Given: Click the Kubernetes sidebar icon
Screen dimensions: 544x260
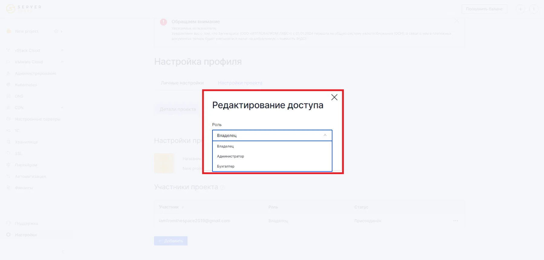Looking at the screenshot, I should click(x=8, y=85).
